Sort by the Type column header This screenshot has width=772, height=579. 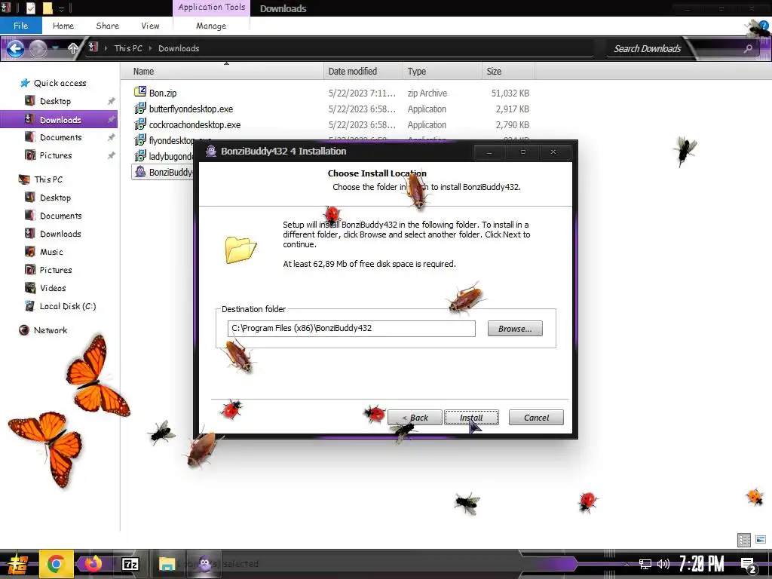[x=442, y=72]
